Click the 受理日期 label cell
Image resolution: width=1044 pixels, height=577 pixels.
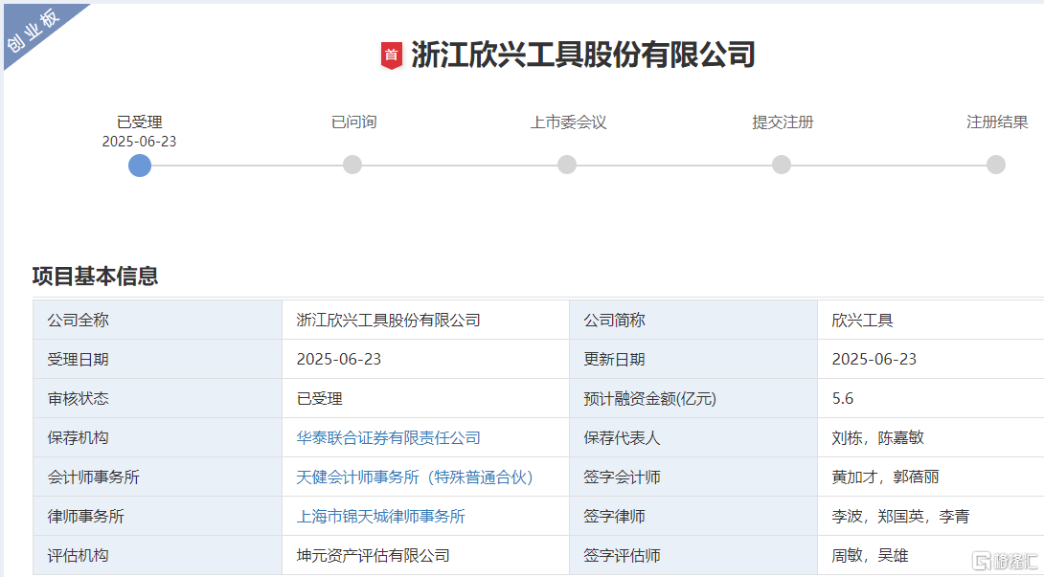[x=158, y=360]
